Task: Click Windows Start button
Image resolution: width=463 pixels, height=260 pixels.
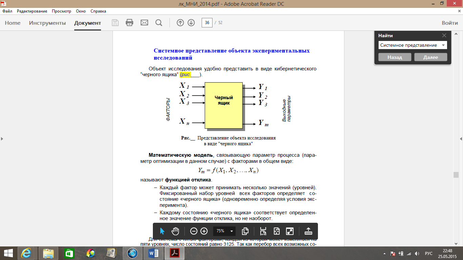Action: [x=8, y=253]
